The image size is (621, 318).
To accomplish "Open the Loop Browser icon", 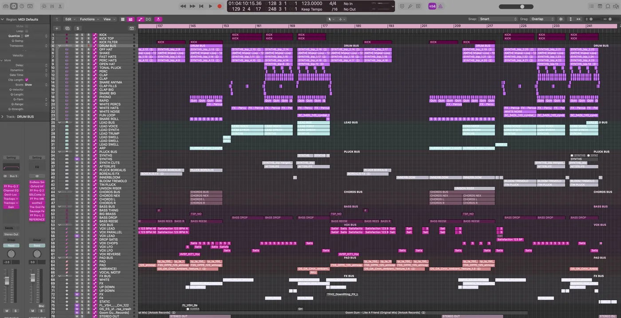I will pos(608,6).
